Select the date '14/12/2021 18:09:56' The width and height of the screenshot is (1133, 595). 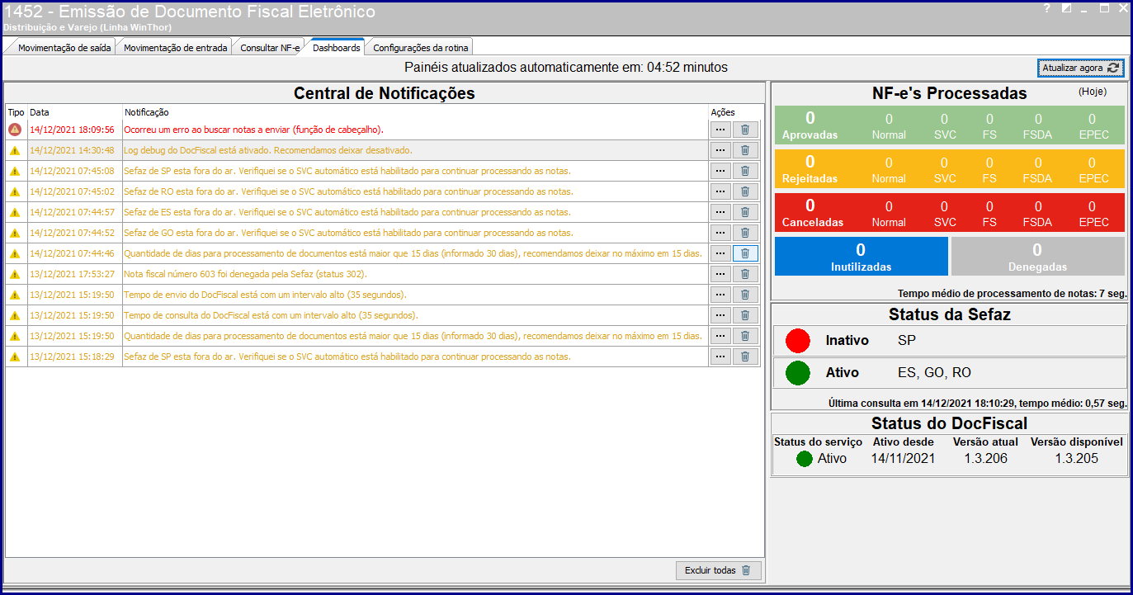[x=72, y=130]
